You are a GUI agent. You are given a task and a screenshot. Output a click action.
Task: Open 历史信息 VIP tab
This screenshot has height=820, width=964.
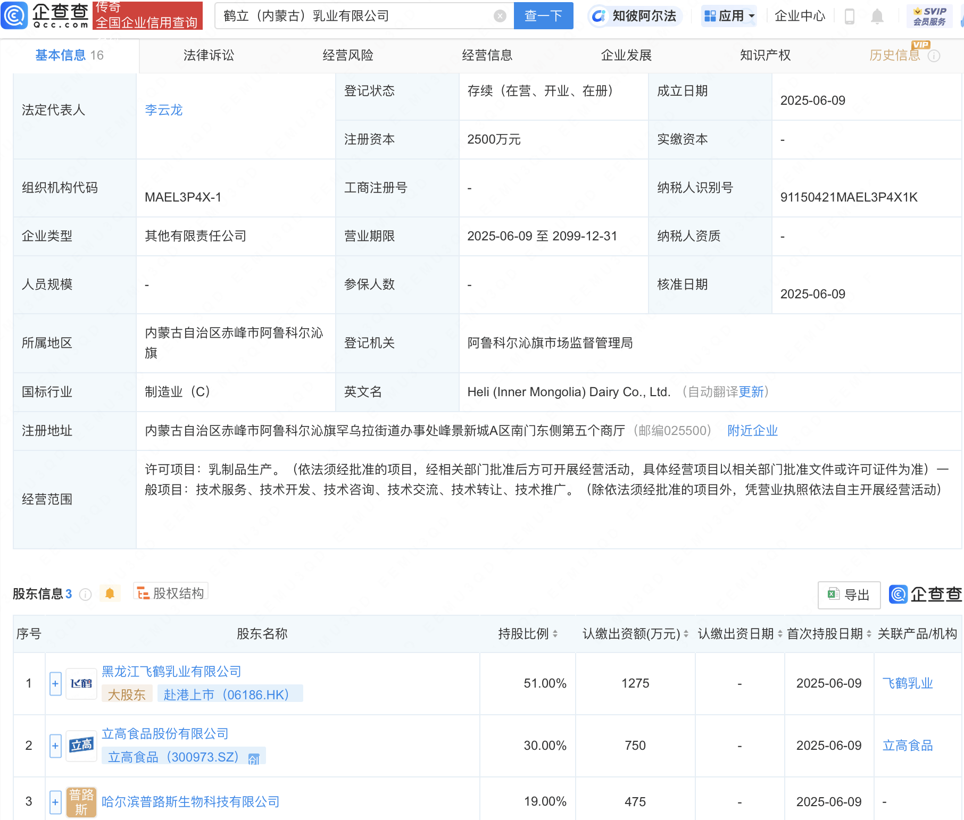[x=895, y=55]
